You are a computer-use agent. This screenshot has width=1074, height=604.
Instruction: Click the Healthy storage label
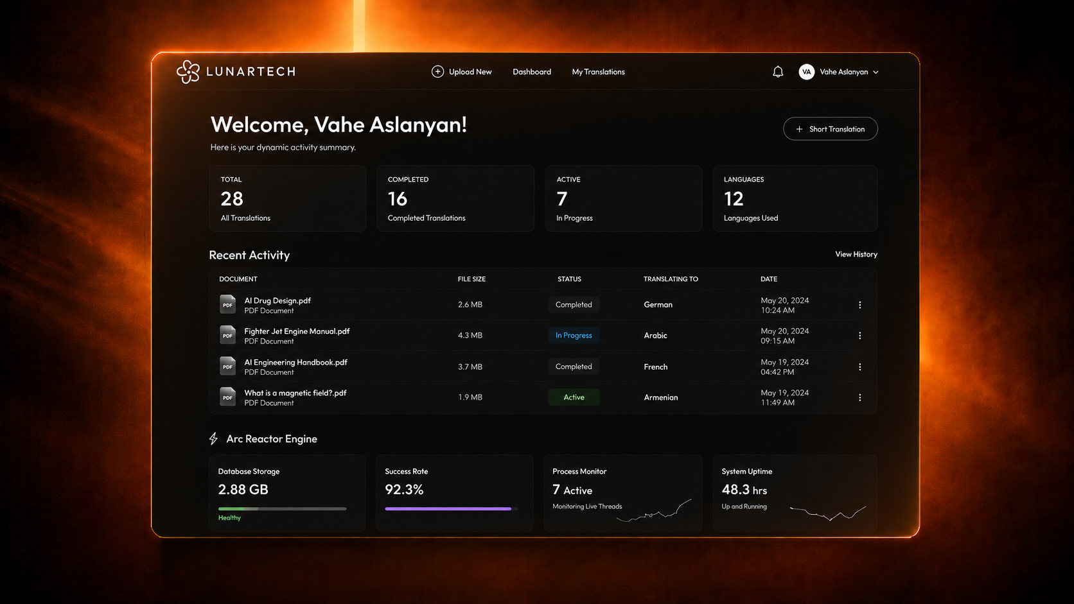pos(229,518)
